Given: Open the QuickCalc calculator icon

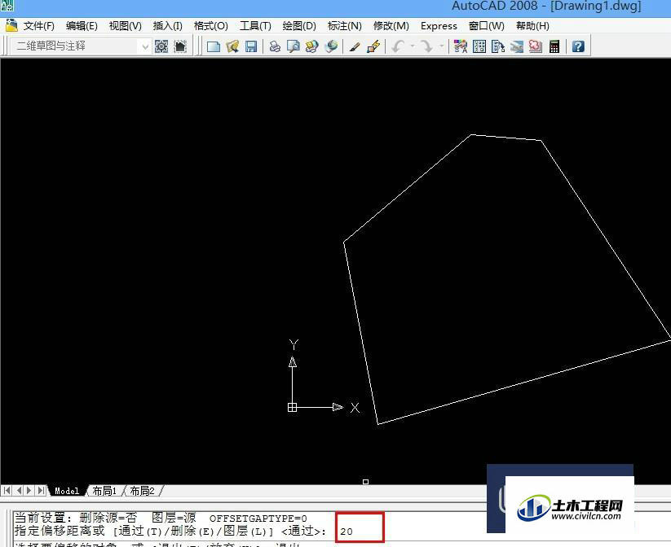Looking at the screenshot, I should click(x=554, y=46).
